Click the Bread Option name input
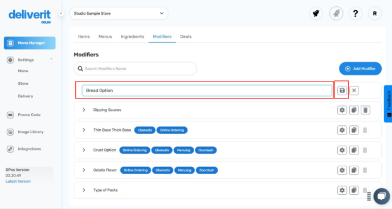The width and height of the screenshot is (392, 209). point(207,90)
